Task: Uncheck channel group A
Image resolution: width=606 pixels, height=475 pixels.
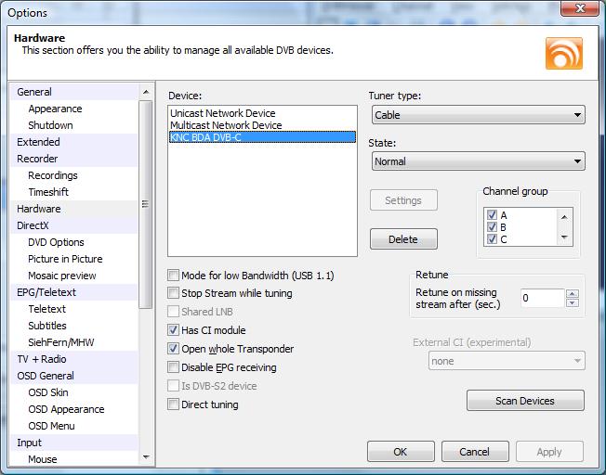Action: point(492,215)
